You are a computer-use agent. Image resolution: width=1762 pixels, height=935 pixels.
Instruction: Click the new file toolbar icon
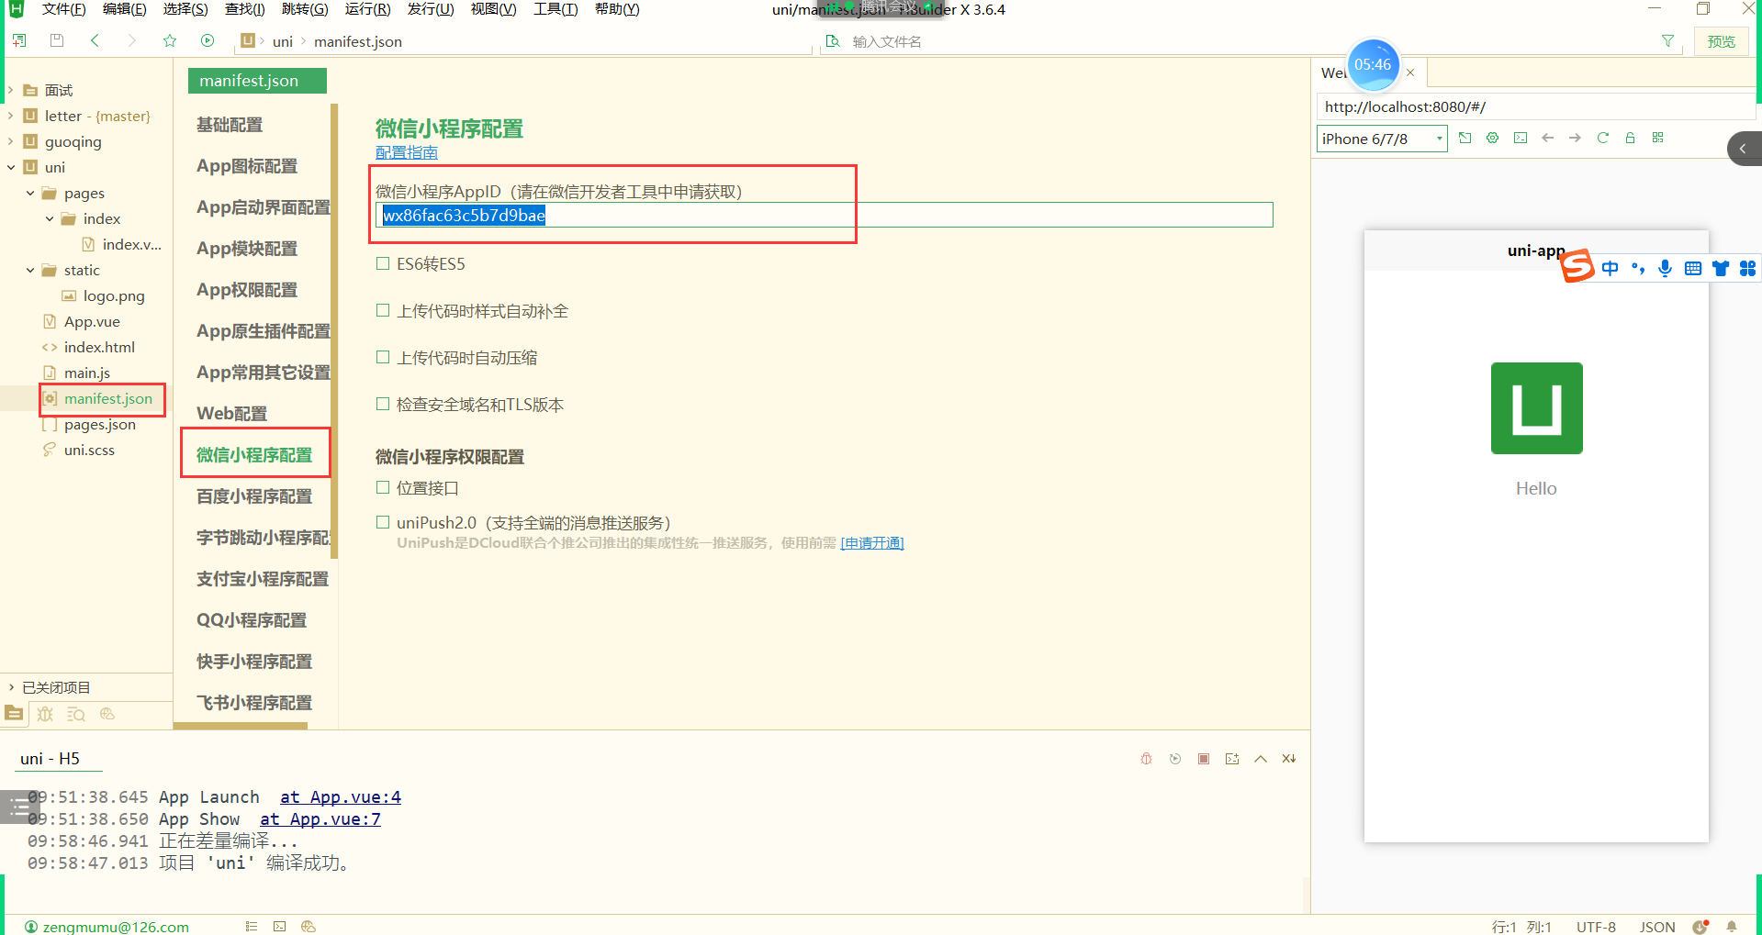point(19,40)
